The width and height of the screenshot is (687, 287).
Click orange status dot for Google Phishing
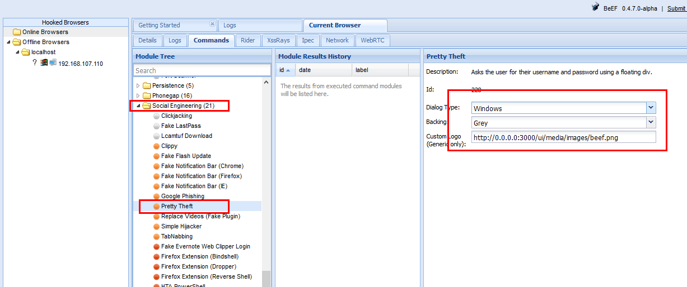coord(156,196)
